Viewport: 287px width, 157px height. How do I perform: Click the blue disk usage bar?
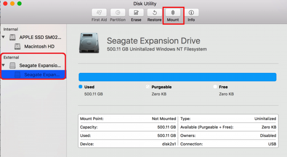click(x=177, y=77)
